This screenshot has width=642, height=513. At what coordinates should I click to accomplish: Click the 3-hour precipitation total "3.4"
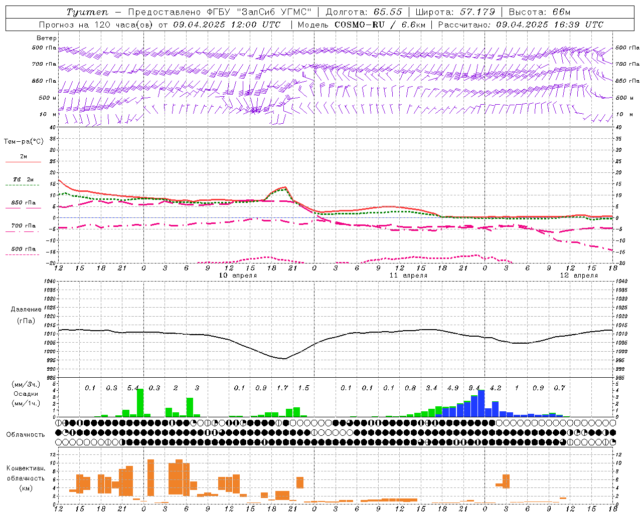[x=431, y=388]
